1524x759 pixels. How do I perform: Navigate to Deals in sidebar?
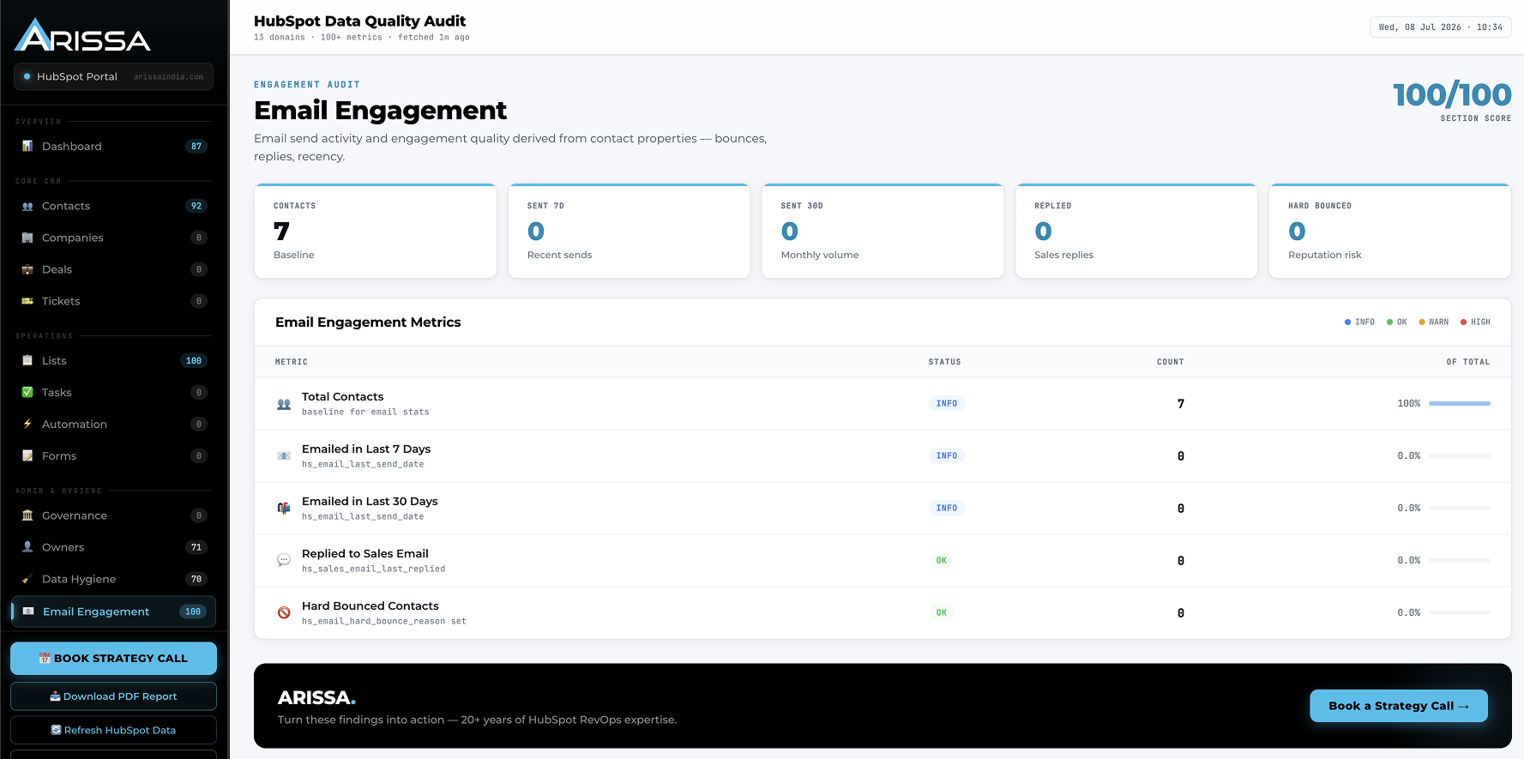coord(113,270)
